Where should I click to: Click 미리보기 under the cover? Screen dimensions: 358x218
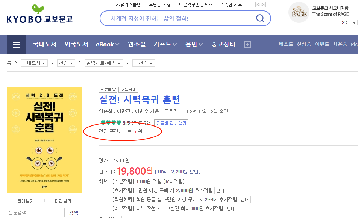[63, 201]
